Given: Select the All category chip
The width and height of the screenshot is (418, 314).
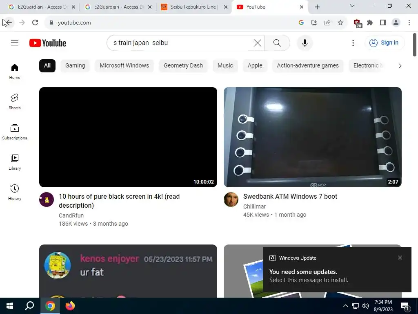Looking at the screenshot, I should point(47,66).
